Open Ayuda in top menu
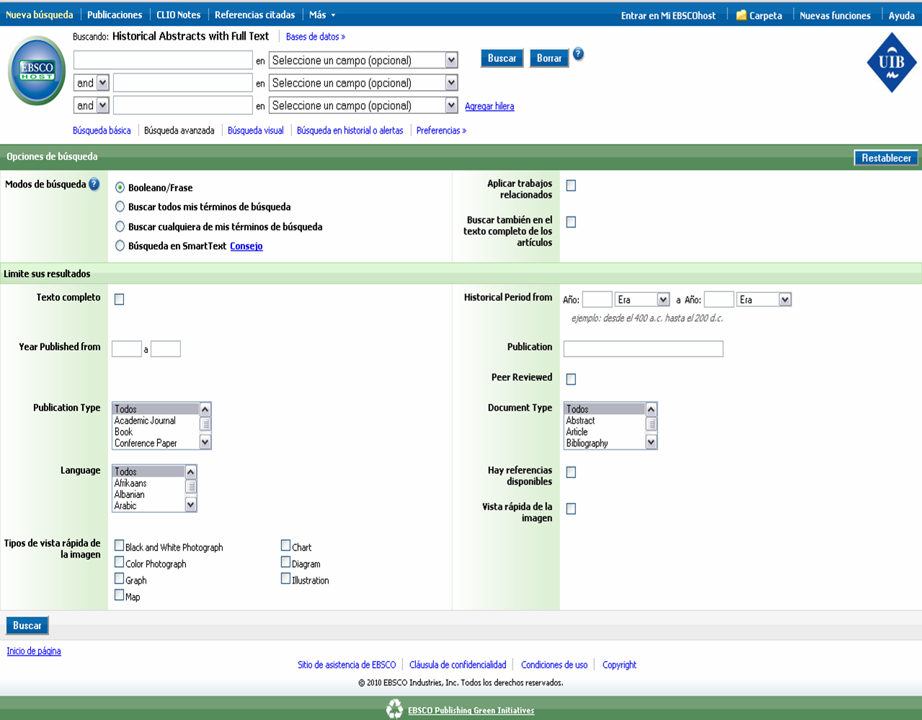Viewport: 922px width, 720px height. pyautogui.click(x=901, y=15)
